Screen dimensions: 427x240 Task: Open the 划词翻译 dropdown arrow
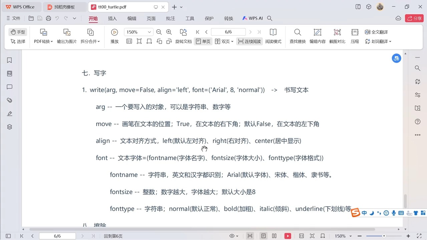[390, 41]
